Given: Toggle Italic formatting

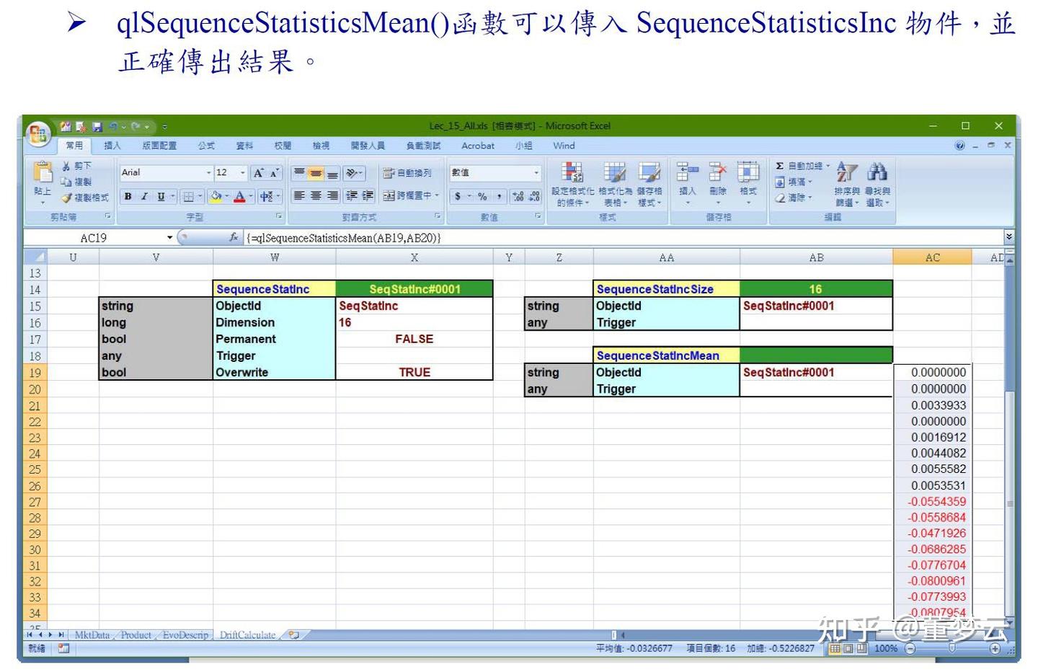Looking at the screenshot, I should [143, 195].
